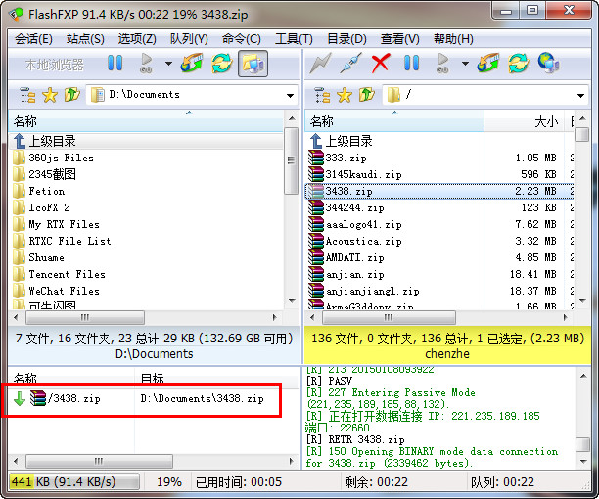Click the remote Disconnect icon
Viewport: 599px width, 499px height.
click(349, 64)
